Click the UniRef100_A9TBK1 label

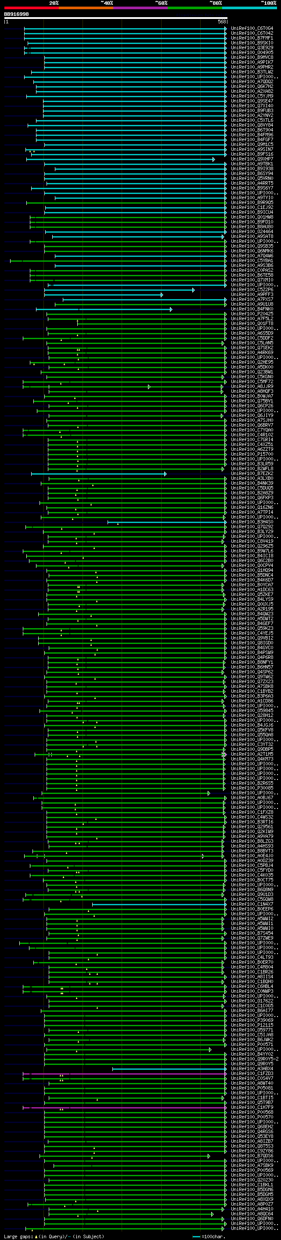pyautogui.click(x=252, y=164)
